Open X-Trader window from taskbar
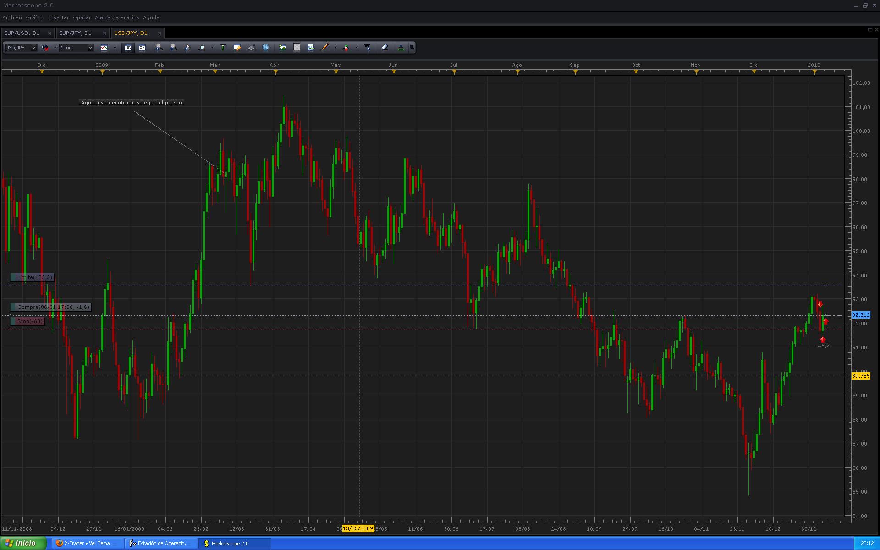Viewport: 880px width, 550px height. (87, 543)
